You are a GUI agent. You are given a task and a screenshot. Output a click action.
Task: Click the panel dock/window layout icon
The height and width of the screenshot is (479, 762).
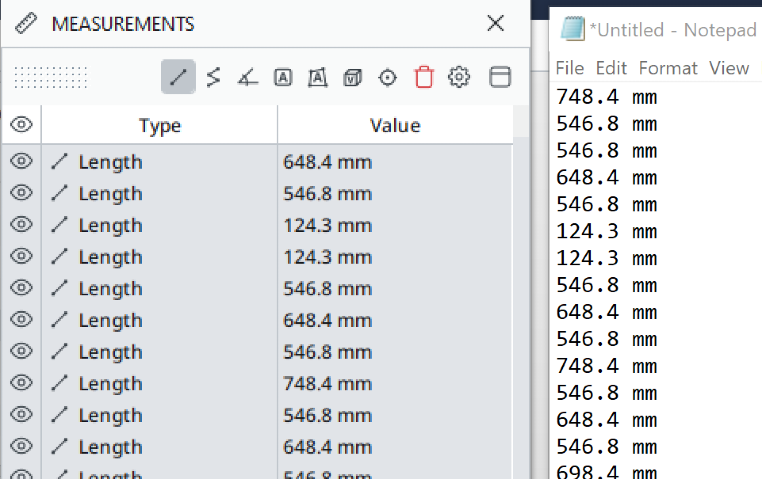click(500, 77)
